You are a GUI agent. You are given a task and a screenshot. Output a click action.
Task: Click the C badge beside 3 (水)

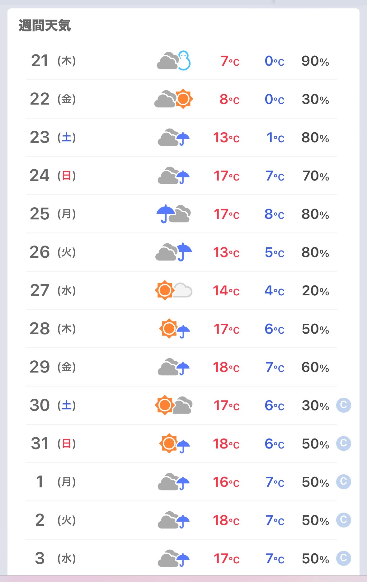tap(344, 558)
